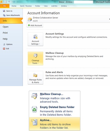
Task: Switch to the Home ribbon tab
Action: 14,6
